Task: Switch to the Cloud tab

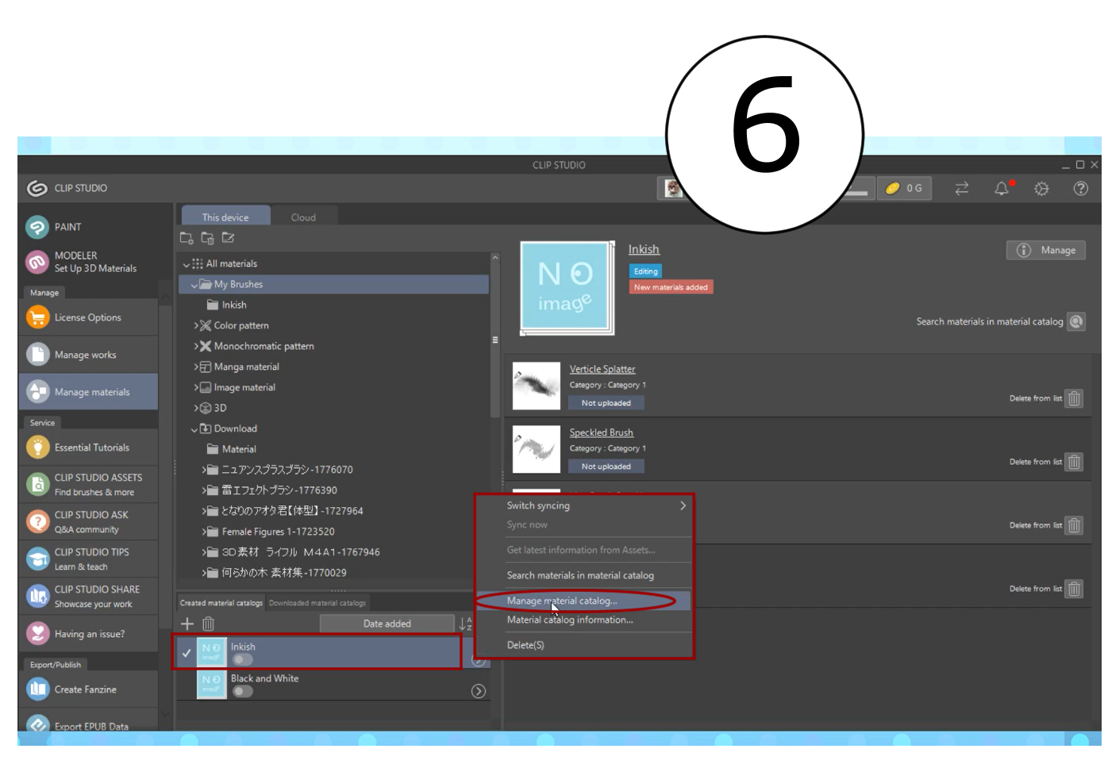Action: pyautogui.click(x=303, y=217)
